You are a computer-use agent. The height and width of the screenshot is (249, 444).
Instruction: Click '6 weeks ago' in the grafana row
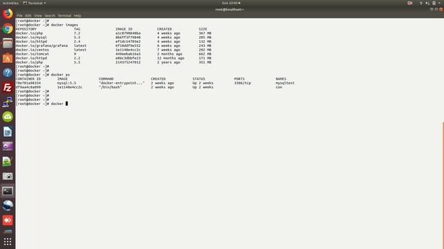click(169, 46)
